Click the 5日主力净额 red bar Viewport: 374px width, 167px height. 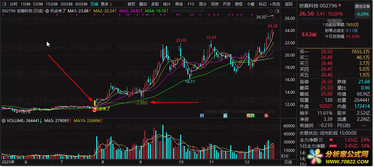333,146
